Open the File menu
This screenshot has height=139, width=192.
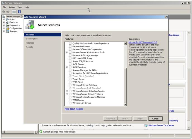click(x=4, y=7)
